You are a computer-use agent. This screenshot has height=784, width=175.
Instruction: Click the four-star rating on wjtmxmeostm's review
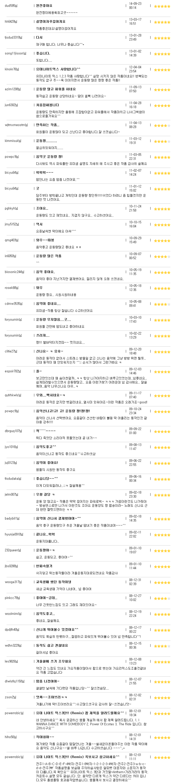click(x=162, y=125)
